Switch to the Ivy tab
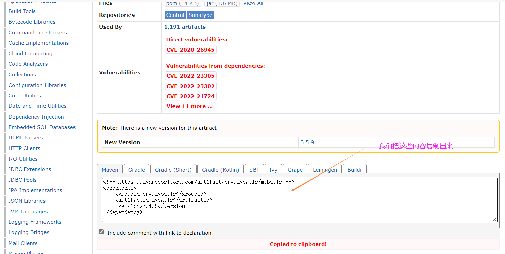This screenshot has width=505, height=254. pos(273,169)
